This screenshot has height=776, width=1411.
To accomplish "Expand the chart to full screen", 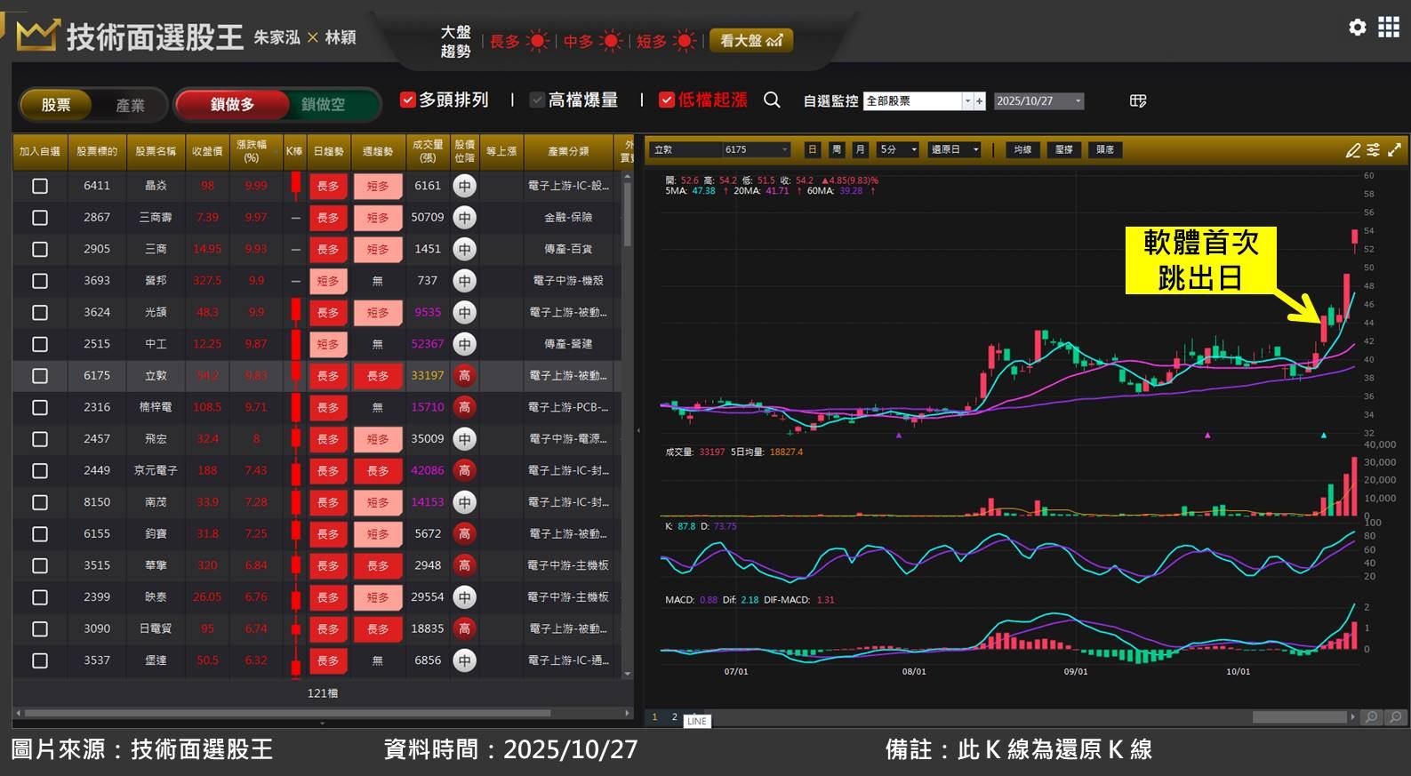I will coord(1394,150).
